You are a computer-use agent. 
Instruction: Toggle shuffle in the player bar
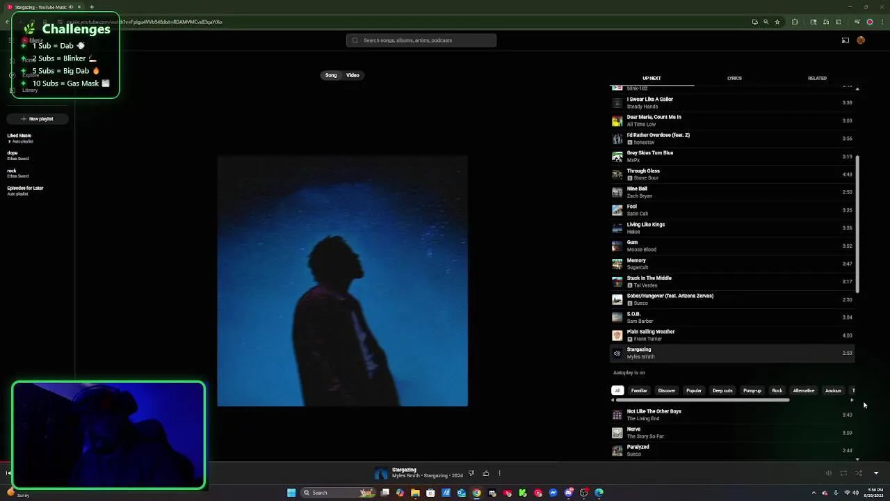tap(859, 473)
